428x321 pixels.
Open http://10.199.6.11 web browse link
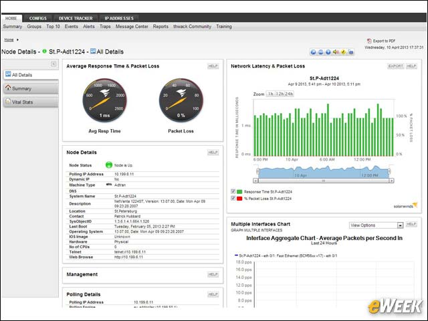coord(128,257)
